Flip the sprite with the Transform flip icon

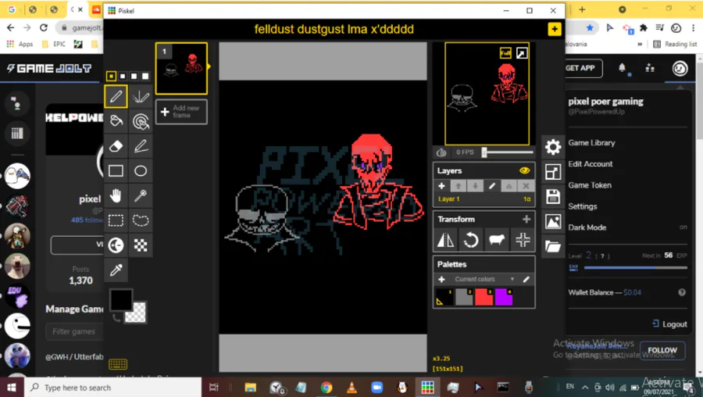tap(445, 240)
